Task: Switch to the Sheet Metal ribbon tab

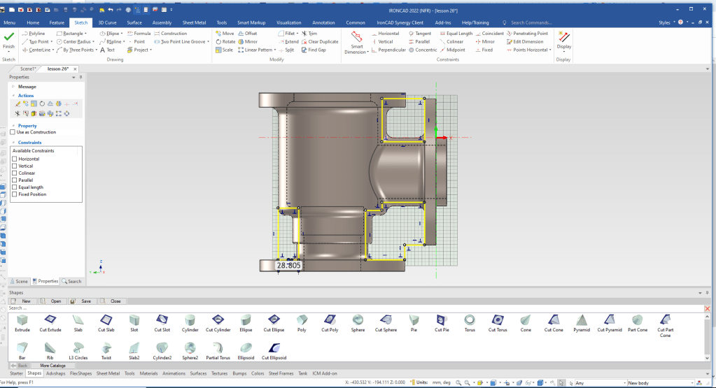Action: pyautogui.click(x=194, y=22)
